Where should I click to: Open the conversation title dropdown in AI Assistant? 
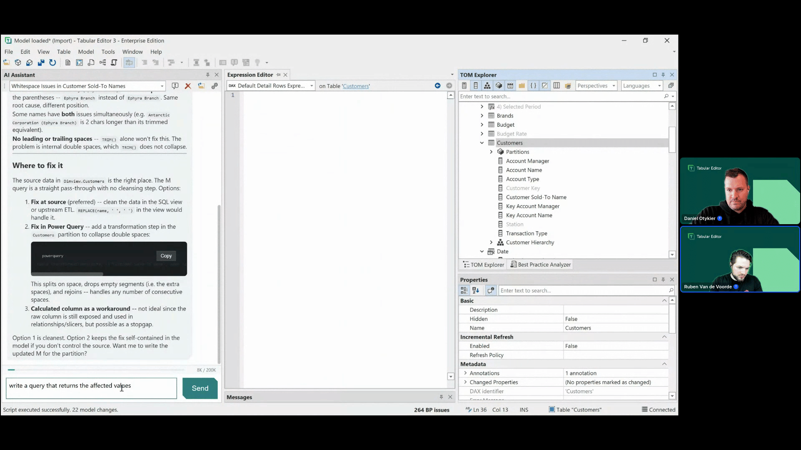(x=162, y=86)
